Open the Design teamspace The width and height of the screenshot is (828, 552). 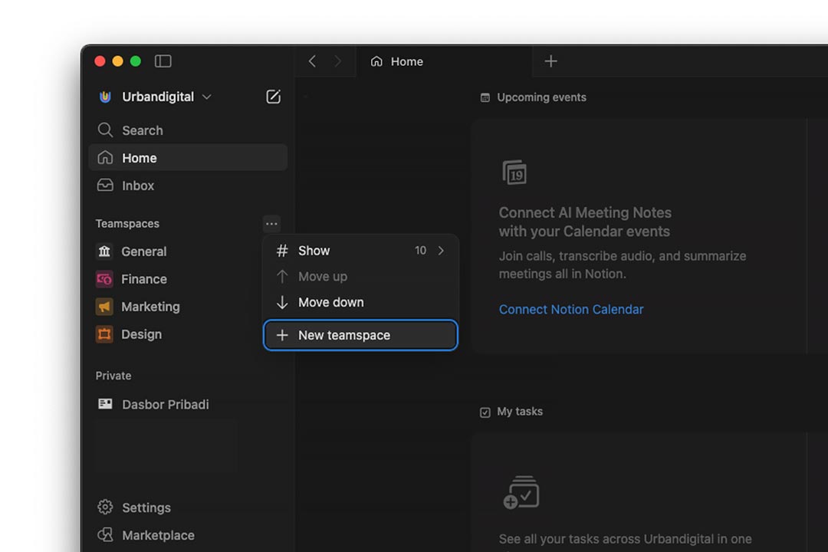point(174,333)
